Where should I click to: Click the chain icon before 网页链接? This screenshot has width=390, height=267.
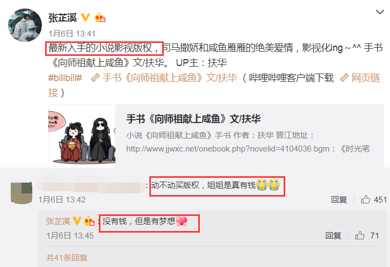coord(344,78)
